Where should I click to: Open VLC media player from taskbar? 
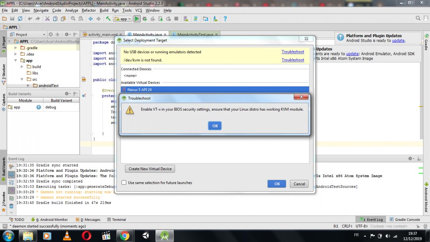click(x=67, y=236)
